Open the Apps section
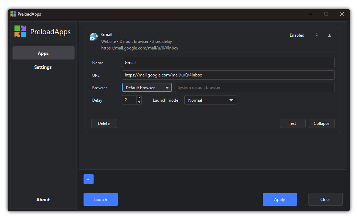357x220 pixels. point(43,53)
